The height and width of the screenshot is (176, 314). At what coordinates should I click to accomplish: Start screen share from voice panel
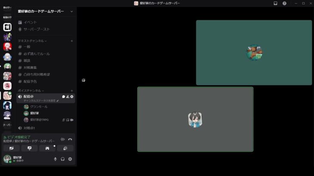coord(29,148)
